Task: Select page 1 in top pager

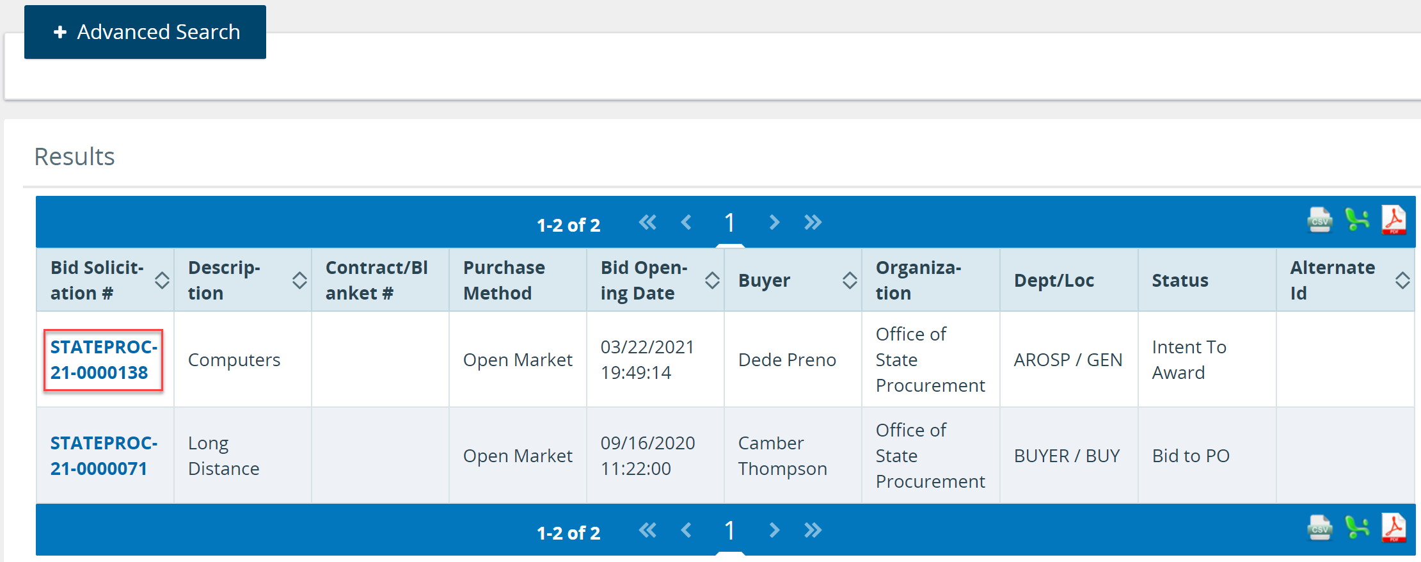Action: click(729, 223)
